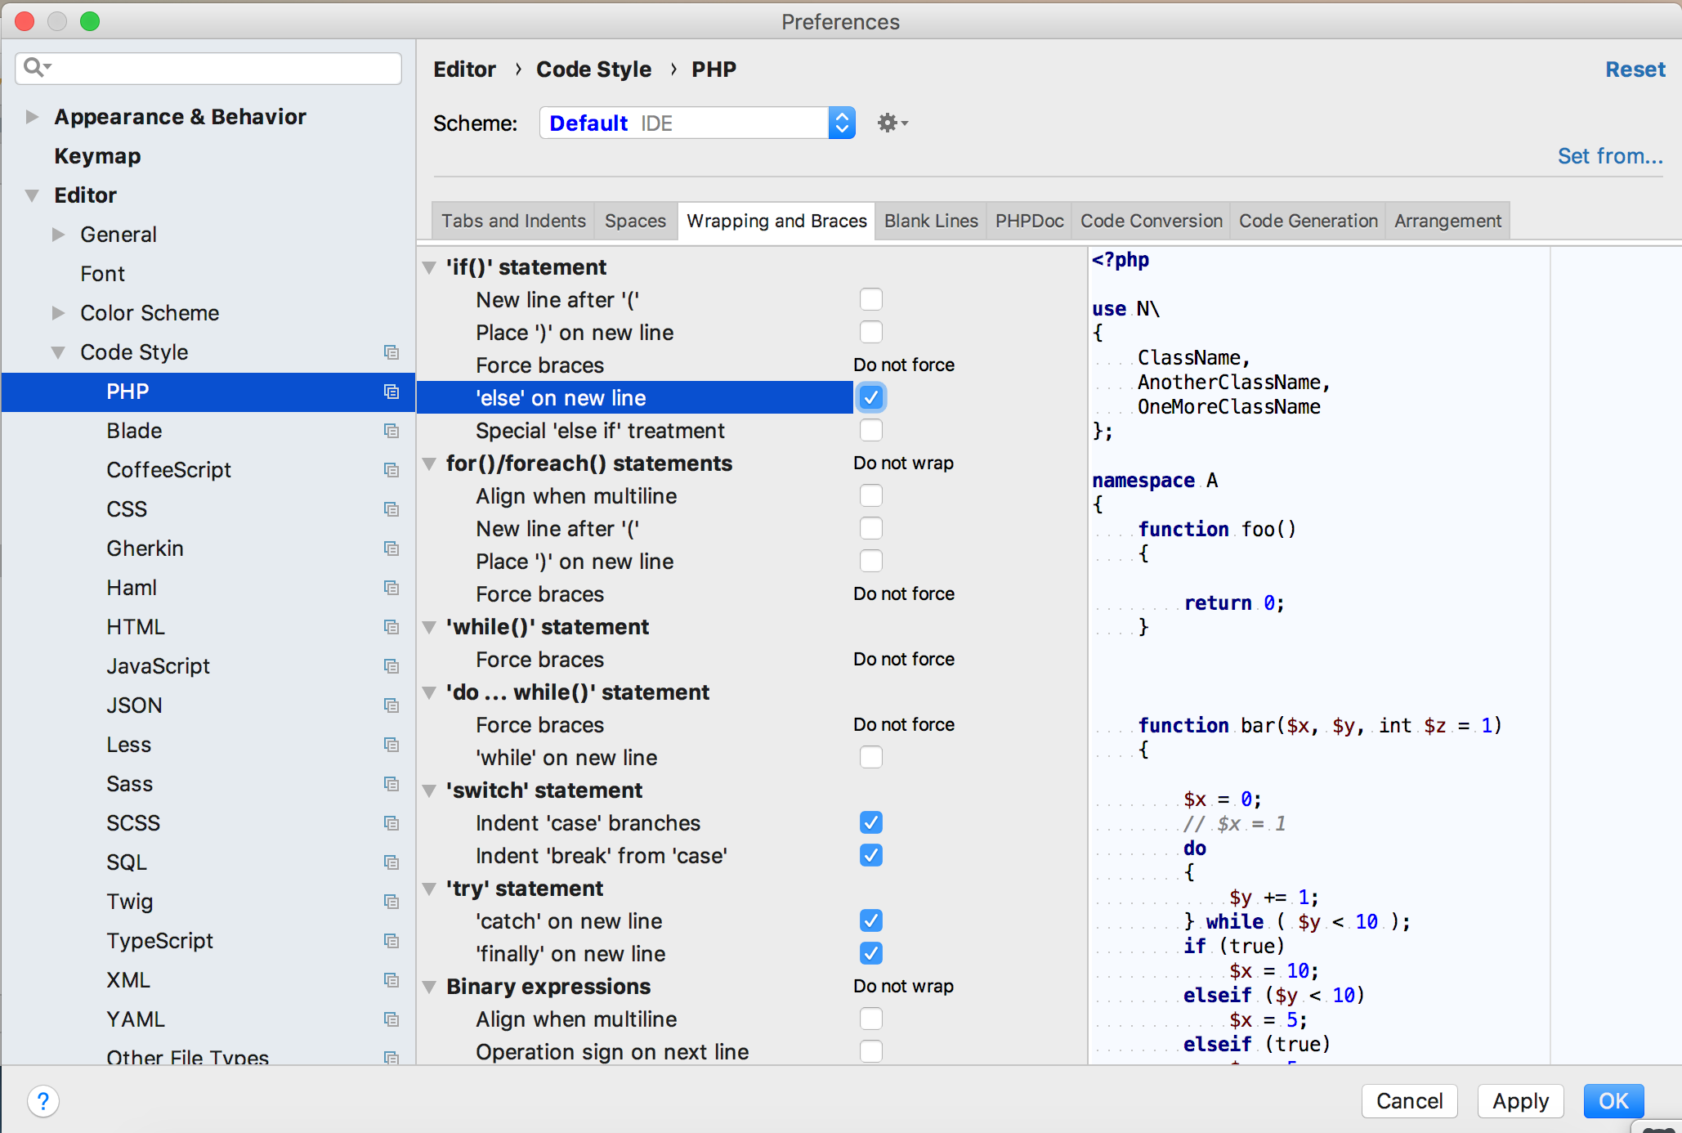Enable Special 'else if' treatment checkbox

tap(870, 431)
